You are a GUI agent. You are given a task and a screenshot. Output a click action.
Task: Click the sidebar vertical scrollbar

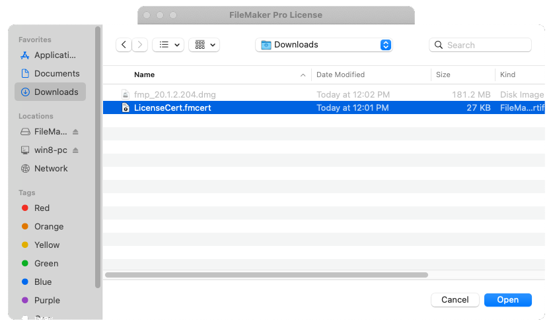click(x=98, y=158)
